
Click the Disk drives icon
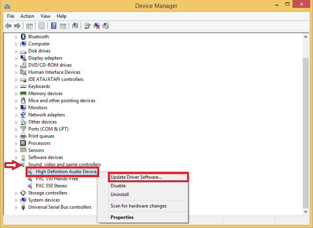23,52
